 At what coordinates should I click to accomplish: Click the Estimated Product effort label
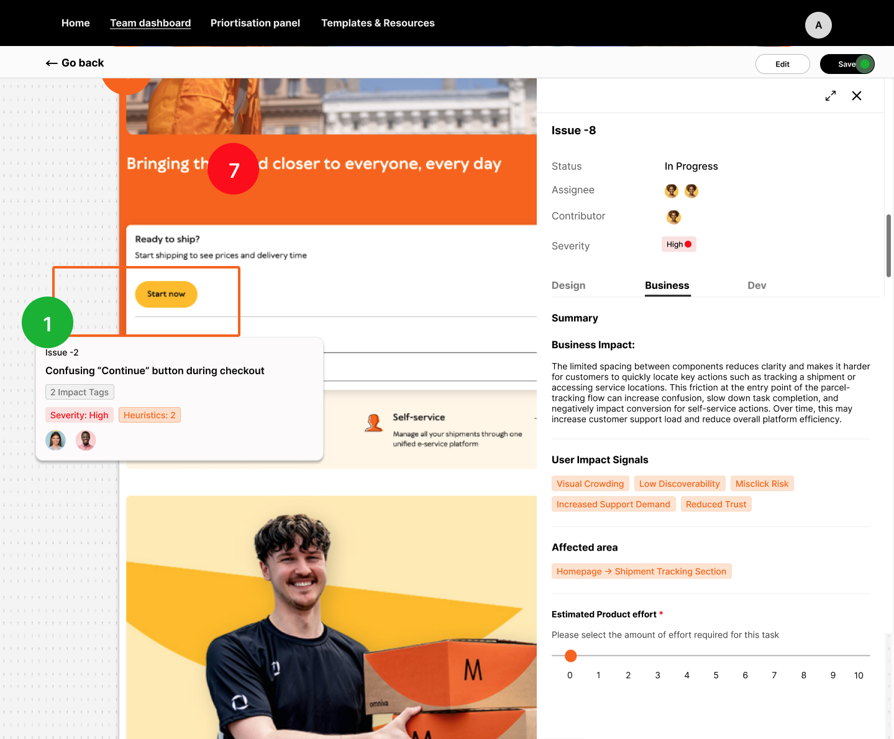(x=604, y=614)
